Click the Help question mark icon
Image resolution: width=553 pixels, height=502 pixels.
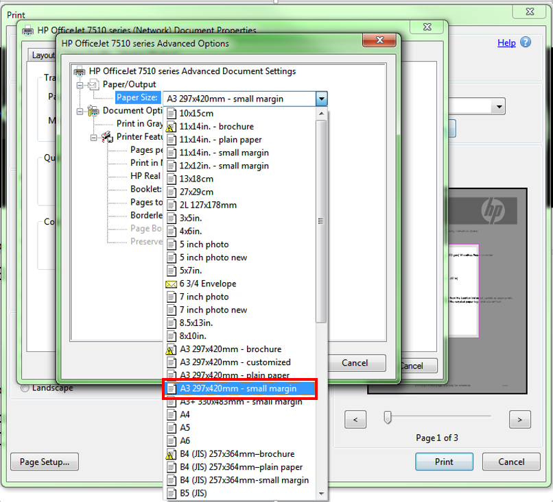point(524,42)
